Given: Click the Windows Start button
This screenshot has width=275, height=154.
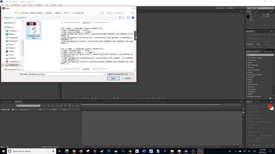Looking at the screenshot, I should point(3,151).
